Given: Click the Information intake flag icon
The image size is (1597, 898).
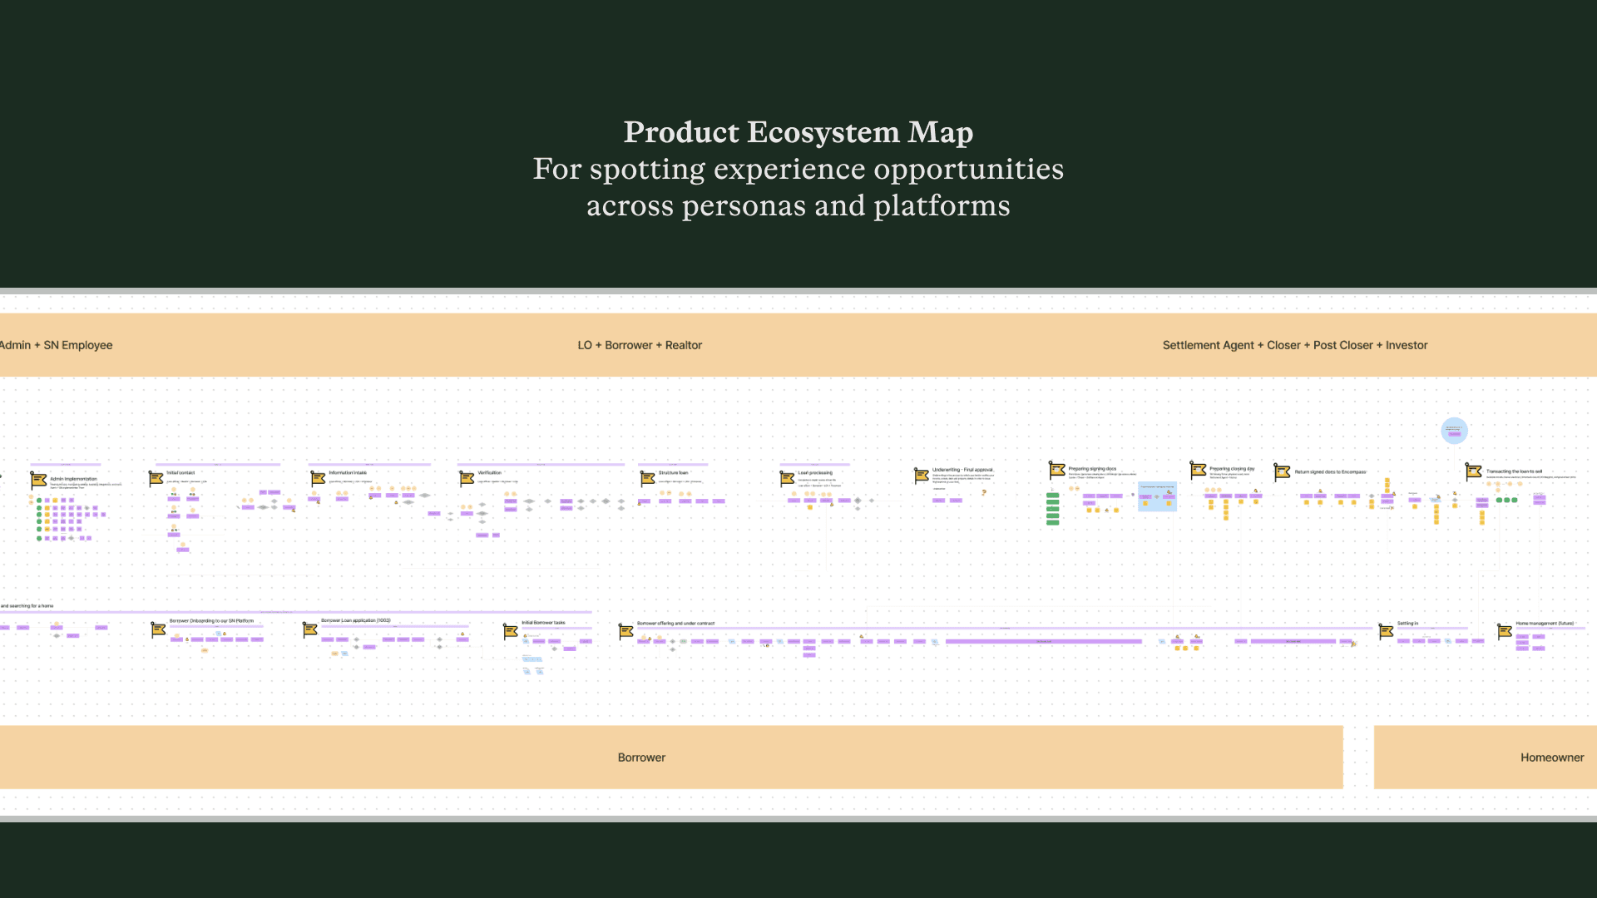Looking at the screenshot, I should (x=318, y=478).
